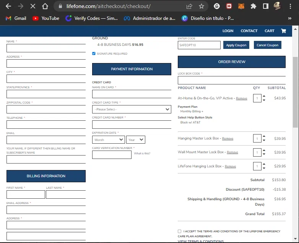The width and height of the screenshot is (299, 243).
Task: Focus the State/Province field
Action: tap(46, 94)
